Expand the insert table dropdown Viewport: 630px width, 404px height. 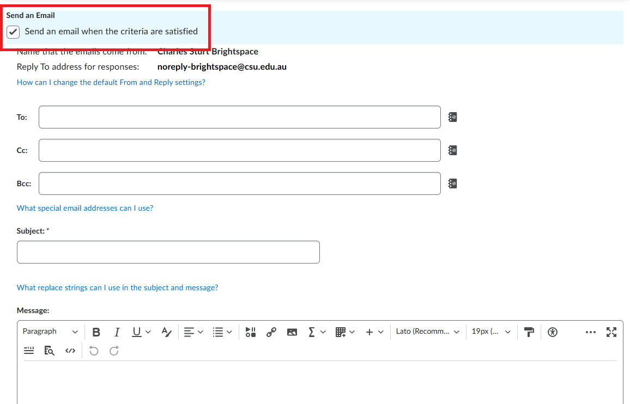tap(346, 332)
